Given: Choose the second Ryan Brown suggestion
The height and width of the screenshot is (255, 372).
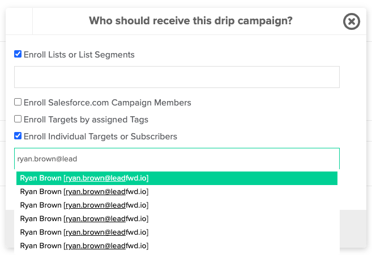Looking at the screenshot, I should (x=177, y=192).
